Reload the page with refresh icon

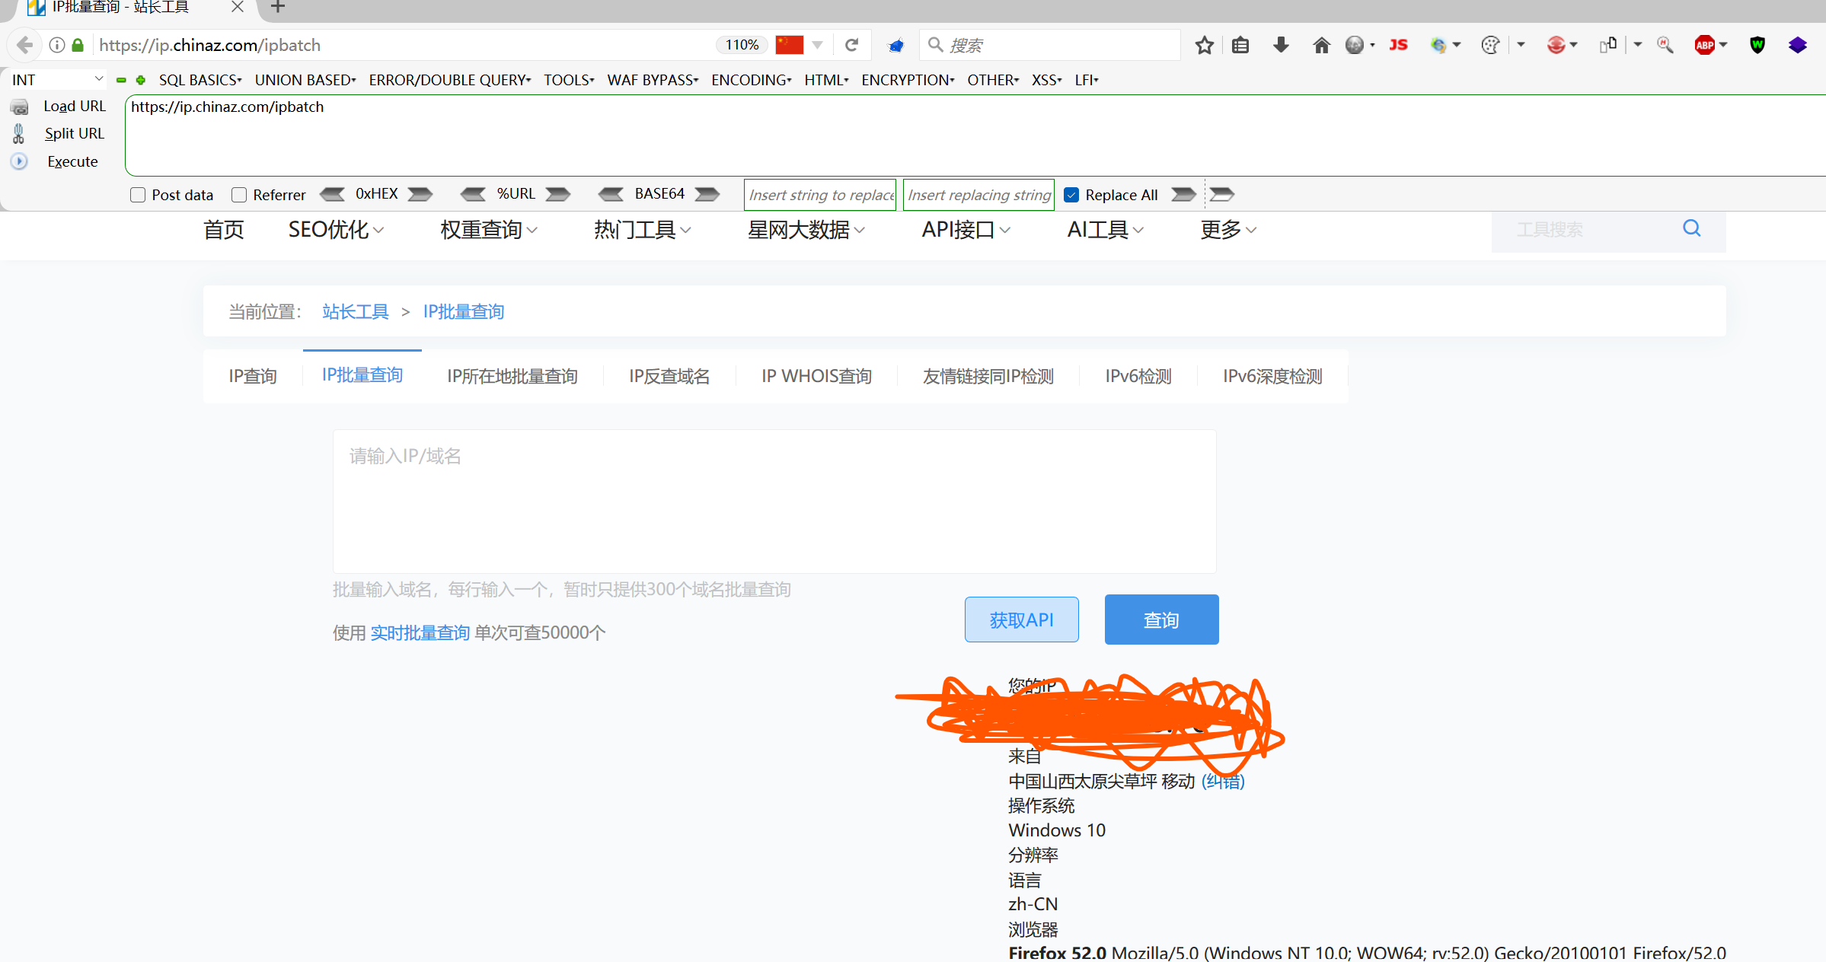click(852, 45)
